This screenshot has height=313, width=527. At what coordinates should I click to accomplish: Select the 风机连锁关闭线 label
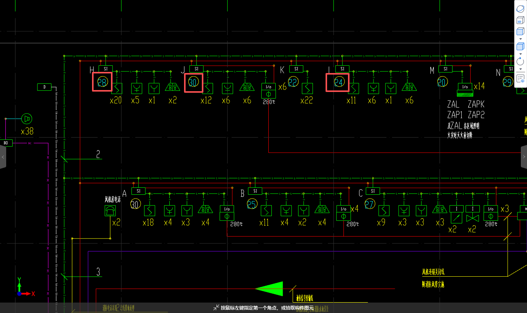(433, 272)
